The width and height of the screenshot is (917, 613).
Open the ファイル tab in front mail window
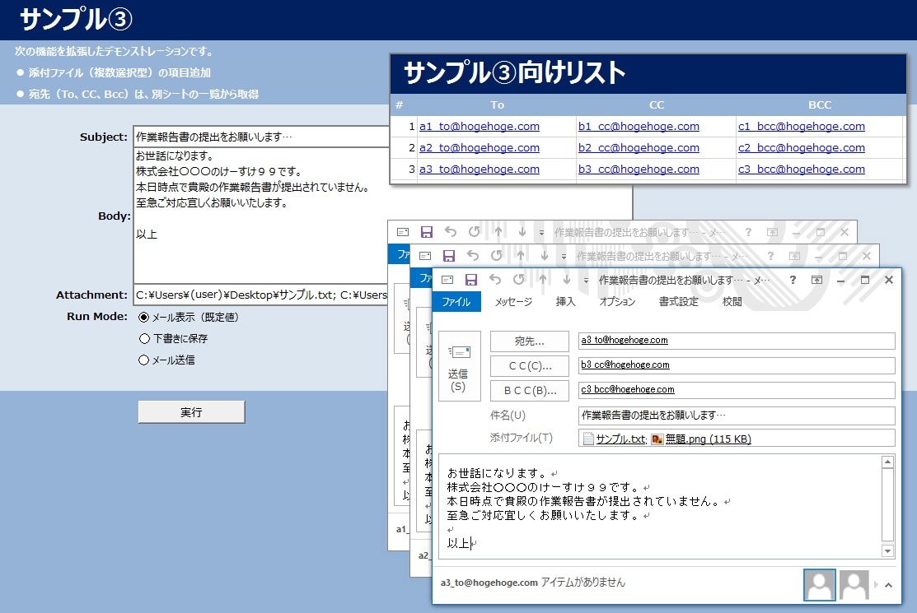pyautogui.click(x=456, y=302)
